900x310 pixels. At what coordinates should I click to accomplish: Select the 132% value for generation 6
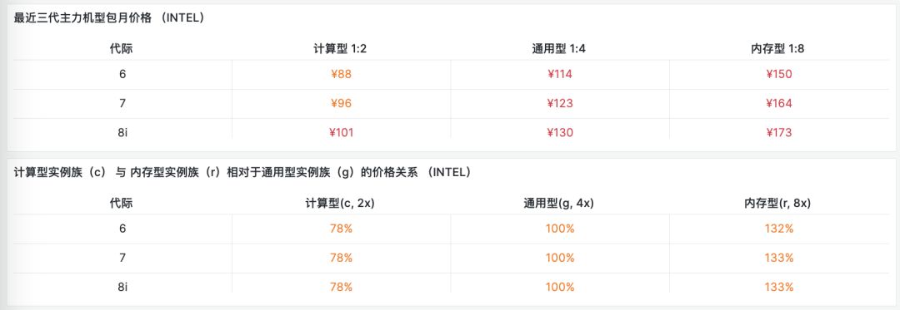(779, 229)
